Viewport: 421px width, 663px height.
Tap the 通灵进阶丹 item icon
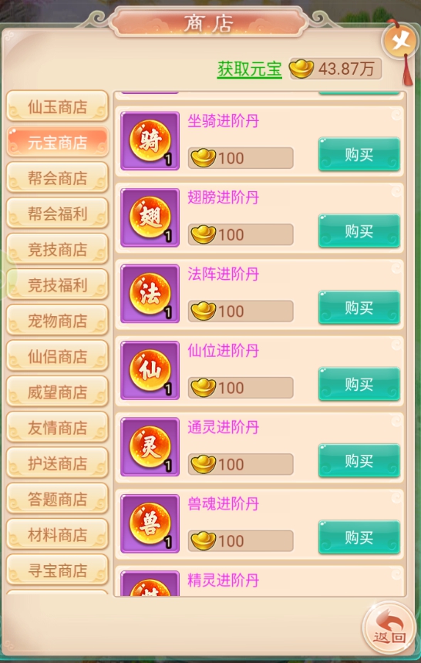click(150, 447)
